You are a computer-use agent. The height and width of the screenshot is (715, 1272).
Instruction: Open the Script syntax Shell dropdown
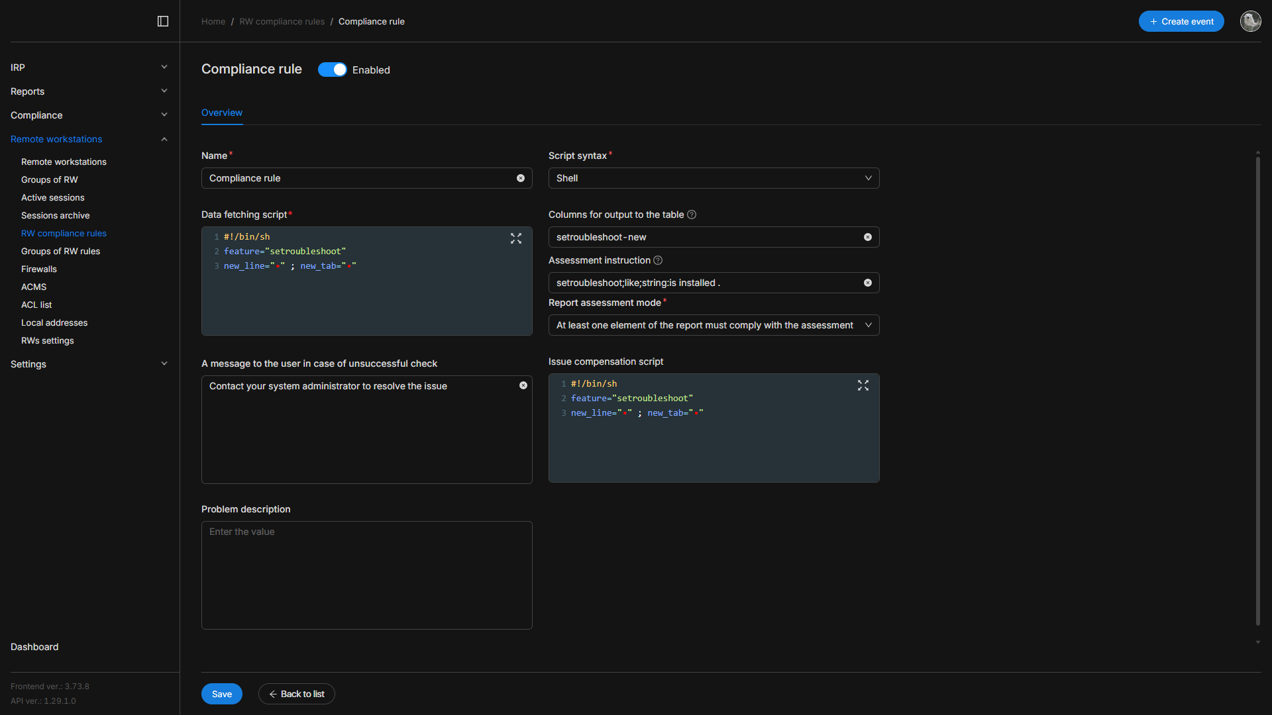714,178
